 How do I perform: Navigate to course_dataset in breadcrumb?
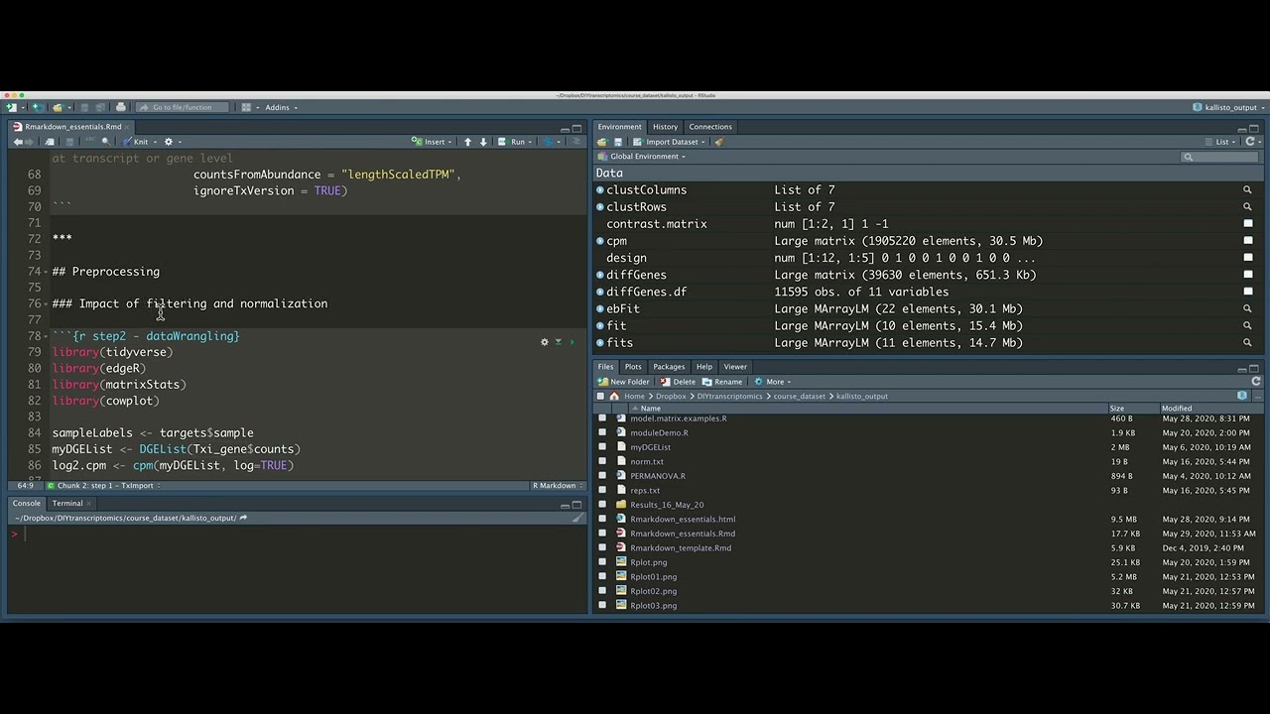(x=800, y=397)
